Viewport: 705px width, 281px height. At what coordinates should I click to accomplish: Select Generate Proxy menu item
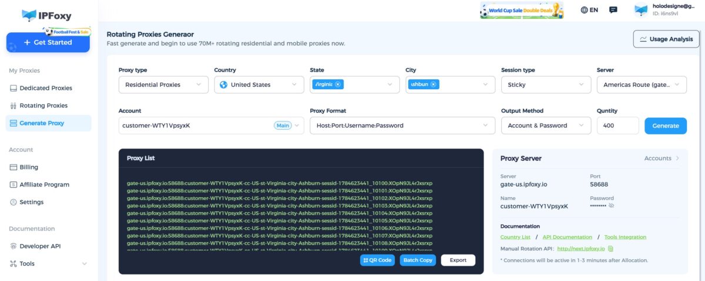pyautogui.click(x=48, y=123)
